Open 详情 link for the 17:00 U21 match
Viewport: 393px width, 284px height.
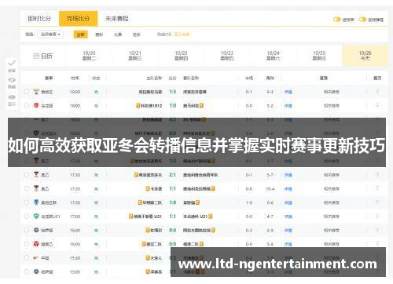pos(288,217)
